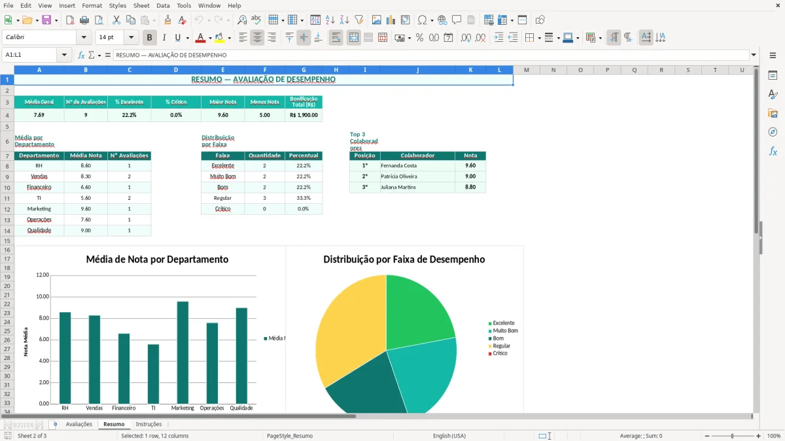The height and width of the screenshot is (441, 785).
Task: Align cell text left
Action: coord(243,38)
